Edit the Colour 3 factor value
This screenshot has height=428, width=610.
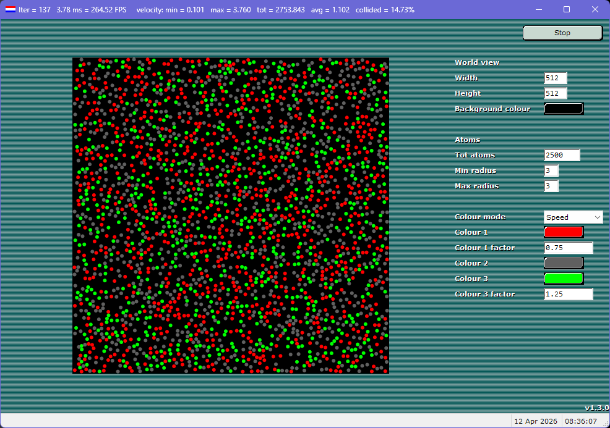(568, 294)
